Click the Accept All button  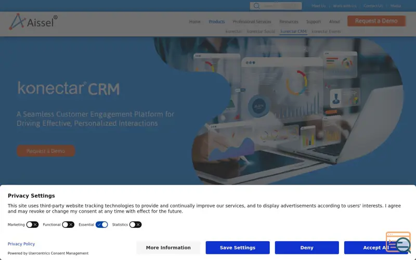pyautogui.click(x=375, y=248)
